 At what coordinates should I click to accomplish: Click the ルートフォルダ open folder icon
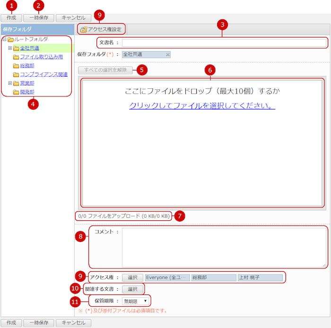tap(10, 39)
